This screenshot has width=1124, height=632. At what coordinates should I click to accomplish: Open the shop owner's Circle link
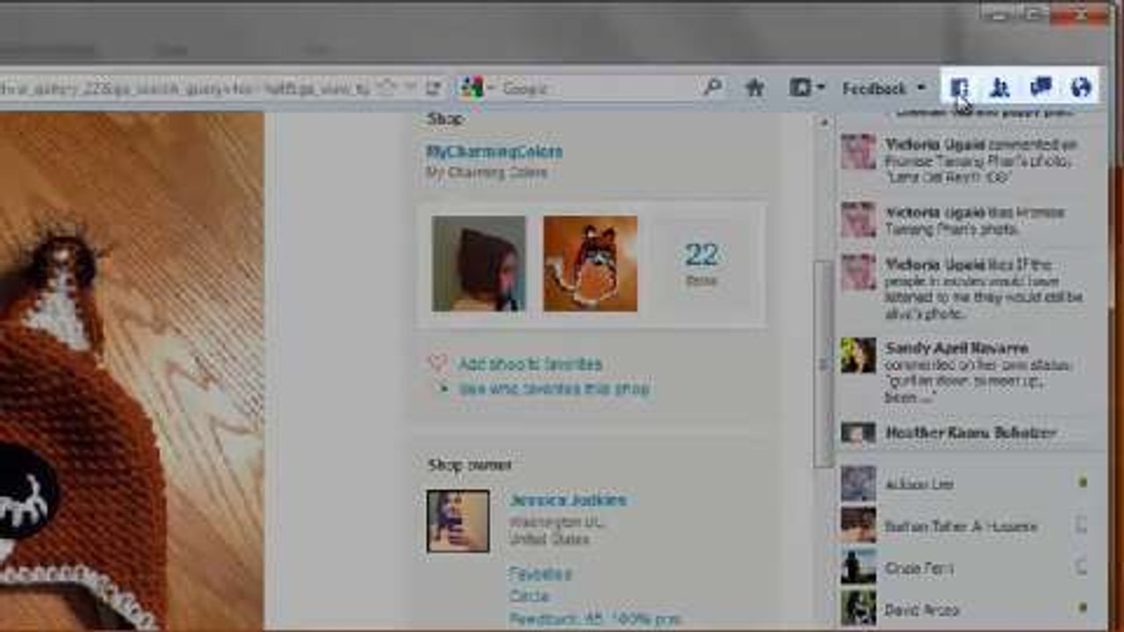click(529, 596)
